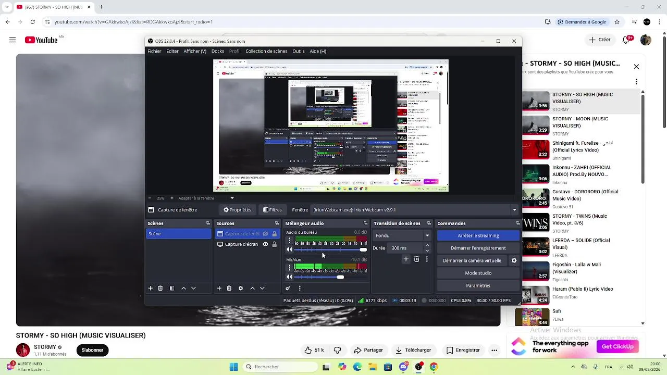The image size is (667, 375).
Task: Open scene filters icon in Scènes dock
Action: click(x=171, y=288)
